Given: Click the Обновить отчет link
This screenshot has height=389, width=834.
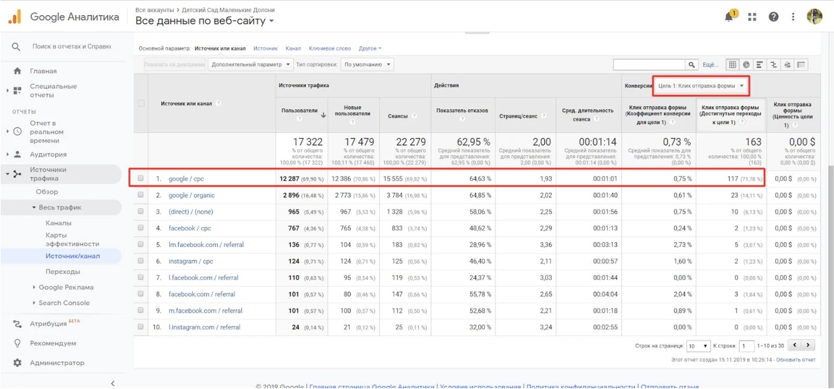Looking at the screenshot, I should tap(795, 360).
